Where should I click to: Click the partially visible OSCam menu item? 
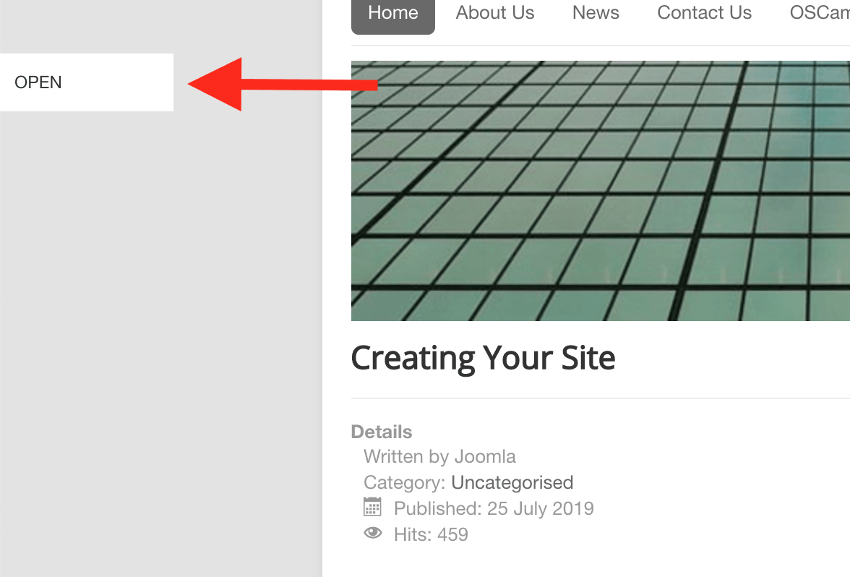point(819,13)
